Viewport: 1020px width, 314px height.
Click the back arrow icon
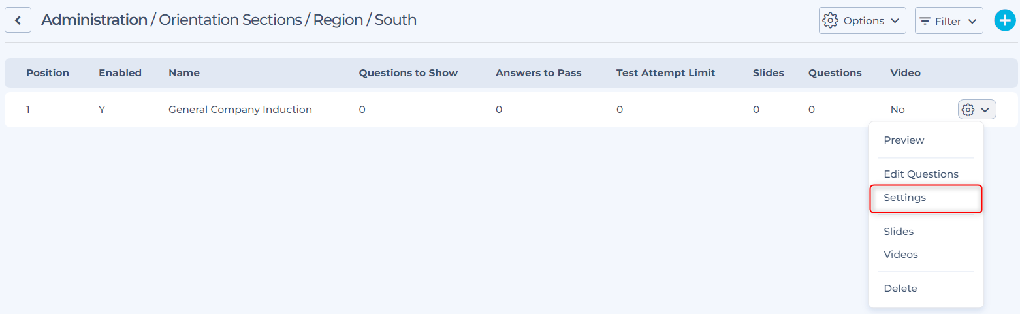(x=18, y=20)
